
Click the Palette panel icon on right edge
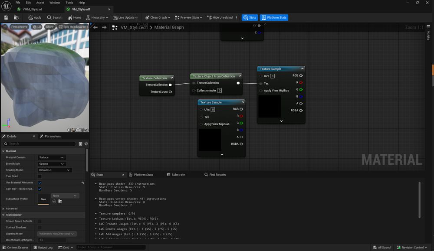click(428, 27)
